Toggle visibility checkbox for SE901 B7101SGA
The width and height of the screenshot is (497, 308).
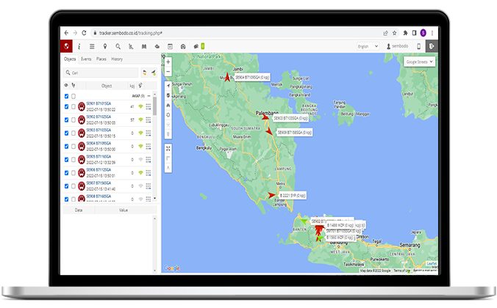(66, 107)
